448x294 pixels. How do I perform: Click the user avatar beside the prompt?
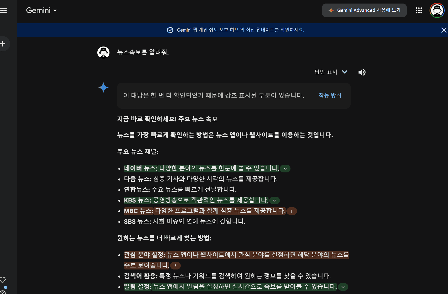point(103,53)
